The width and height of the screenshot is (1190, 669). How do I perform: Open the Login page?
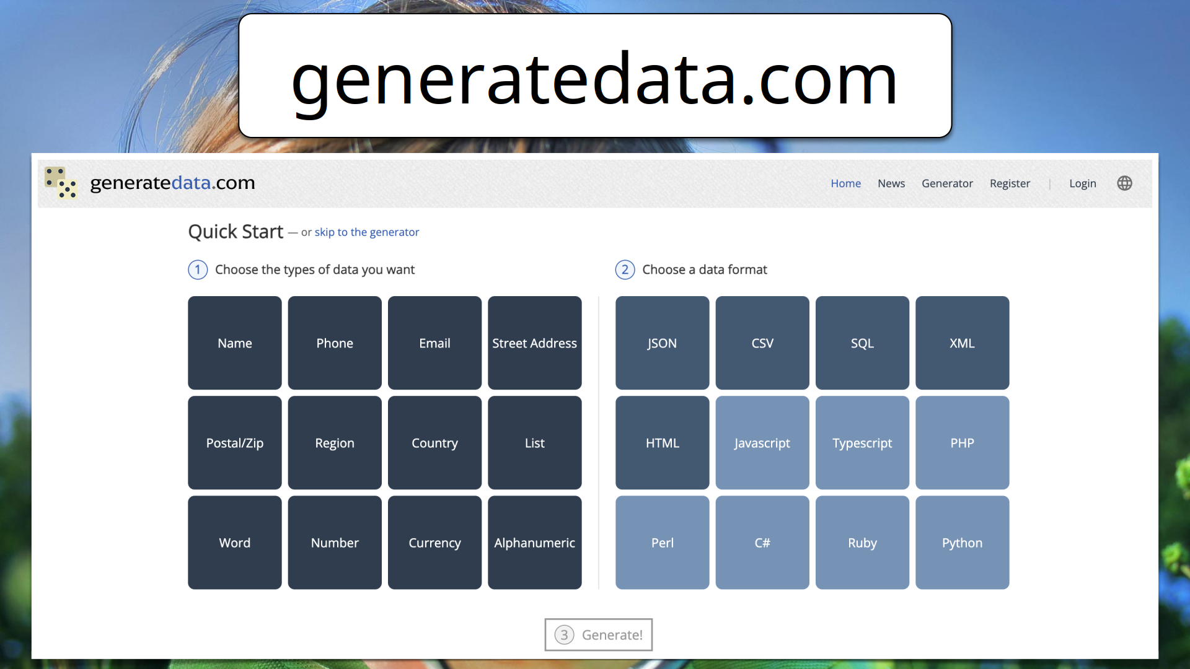coord(1082,183)
